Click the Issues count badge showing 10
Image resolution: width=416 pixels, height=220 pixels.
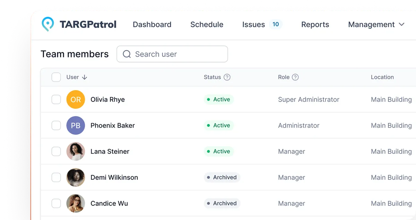[x=276, y=24]
